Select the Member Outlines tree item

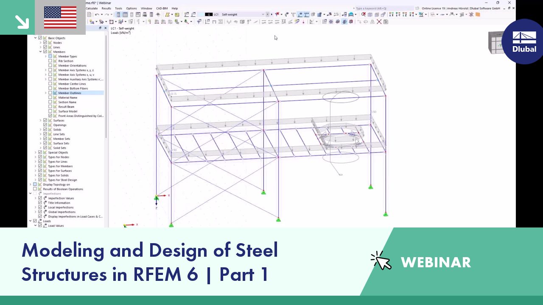click(x=70, y=93)
